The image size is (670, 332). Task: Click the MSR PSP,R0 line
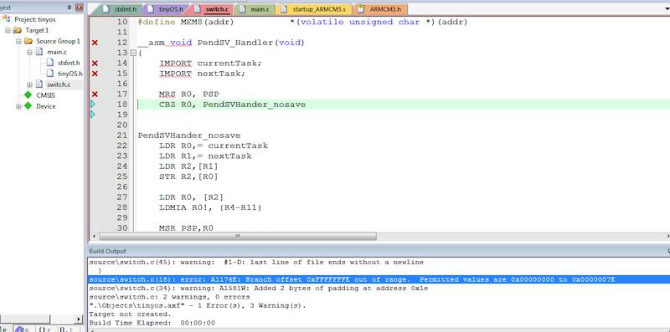(186, 228)
